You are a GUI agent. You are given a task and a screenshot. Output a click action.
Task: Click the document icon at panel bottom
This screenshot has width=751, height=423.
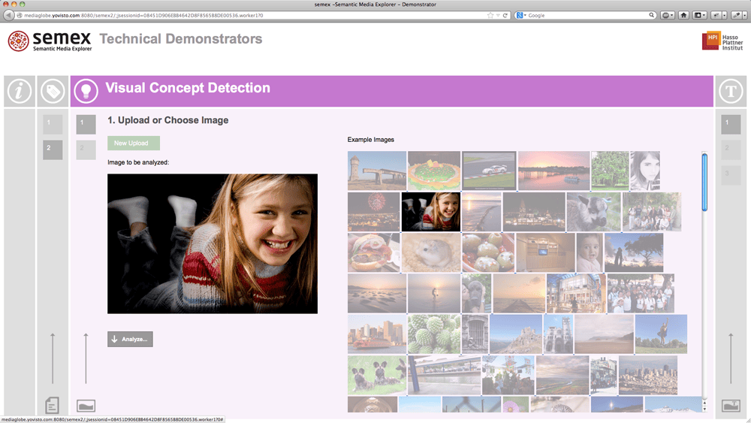click(52, 406)
